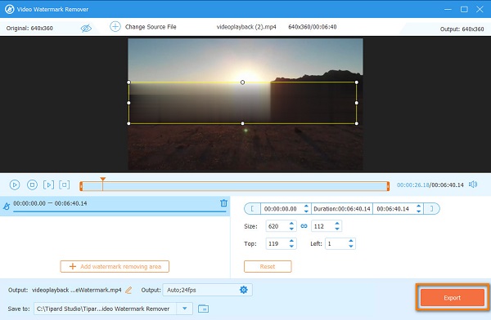Increase the Top value 119
The image size is (491, 320).
[291, 242]
